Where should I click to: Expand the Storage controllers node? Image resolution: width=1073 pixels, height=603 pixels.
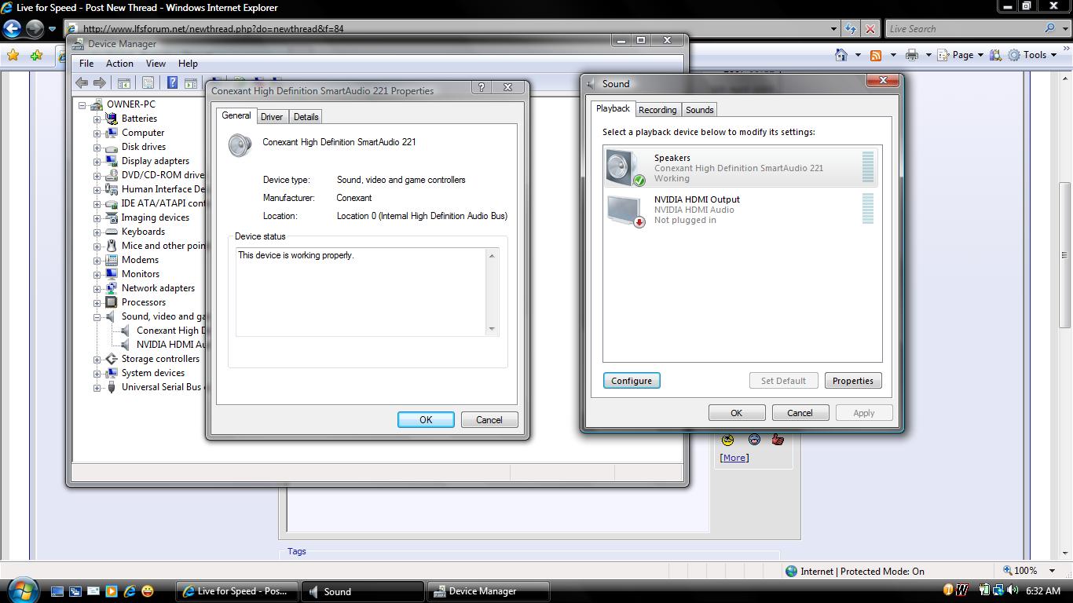click(x=97, y=359)
